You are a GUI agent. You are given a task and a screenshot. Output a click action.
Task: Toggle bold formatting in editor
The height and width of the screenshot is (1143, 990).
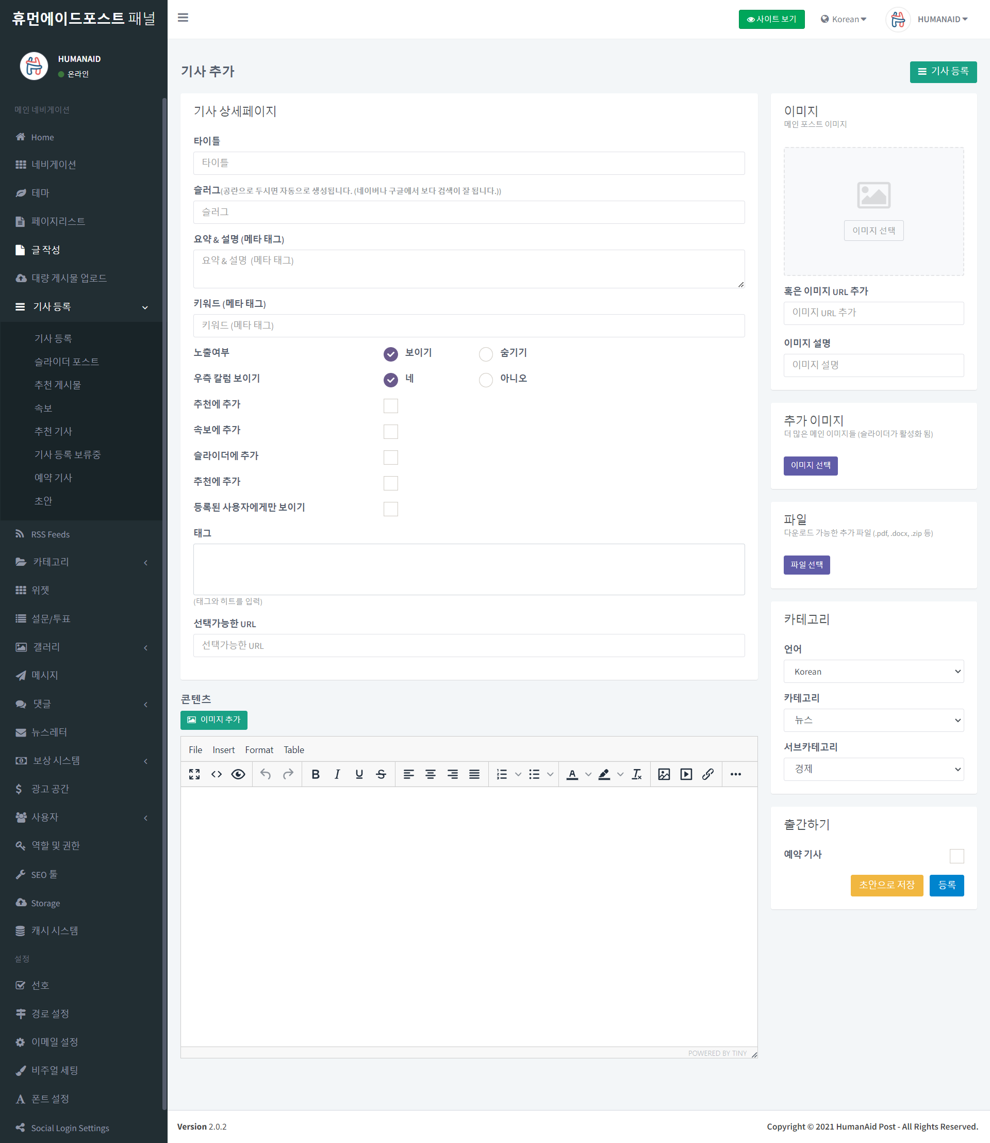coord(316,774)
